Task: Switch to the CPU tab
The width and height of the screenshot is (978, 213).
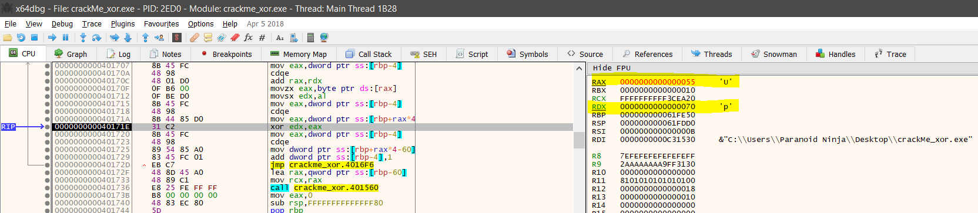Action: pos(22,53)
